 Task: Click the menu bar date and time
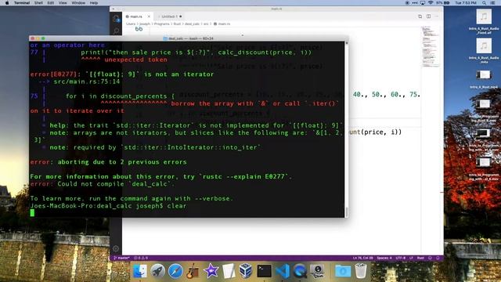(466, 3)
